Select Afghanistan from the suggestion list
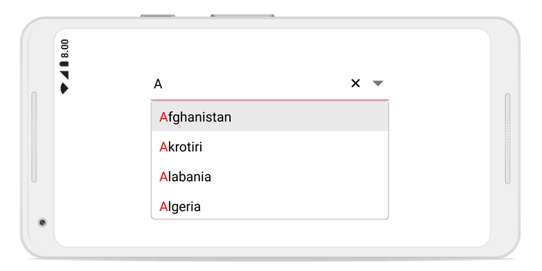This screenshot has width=542, height=271. coord(270,117)
